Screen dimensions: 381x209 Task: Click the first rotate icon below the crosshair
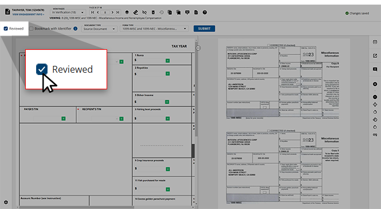click(x=375, y=112)
